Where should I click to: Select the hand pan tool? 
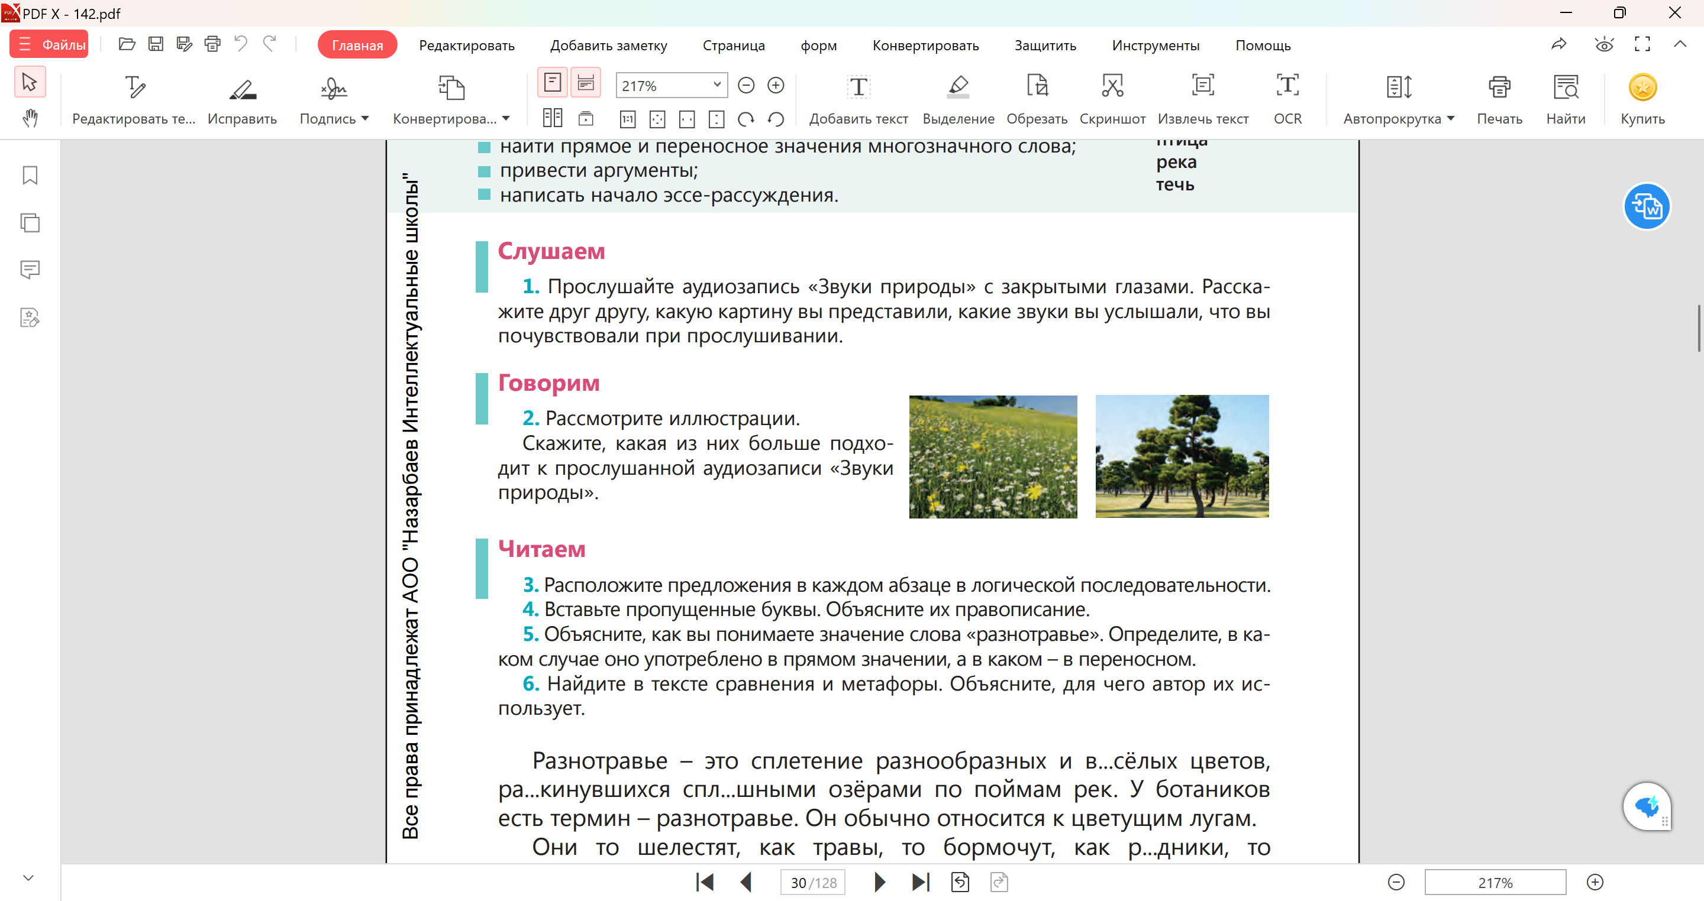click(30, 118)
